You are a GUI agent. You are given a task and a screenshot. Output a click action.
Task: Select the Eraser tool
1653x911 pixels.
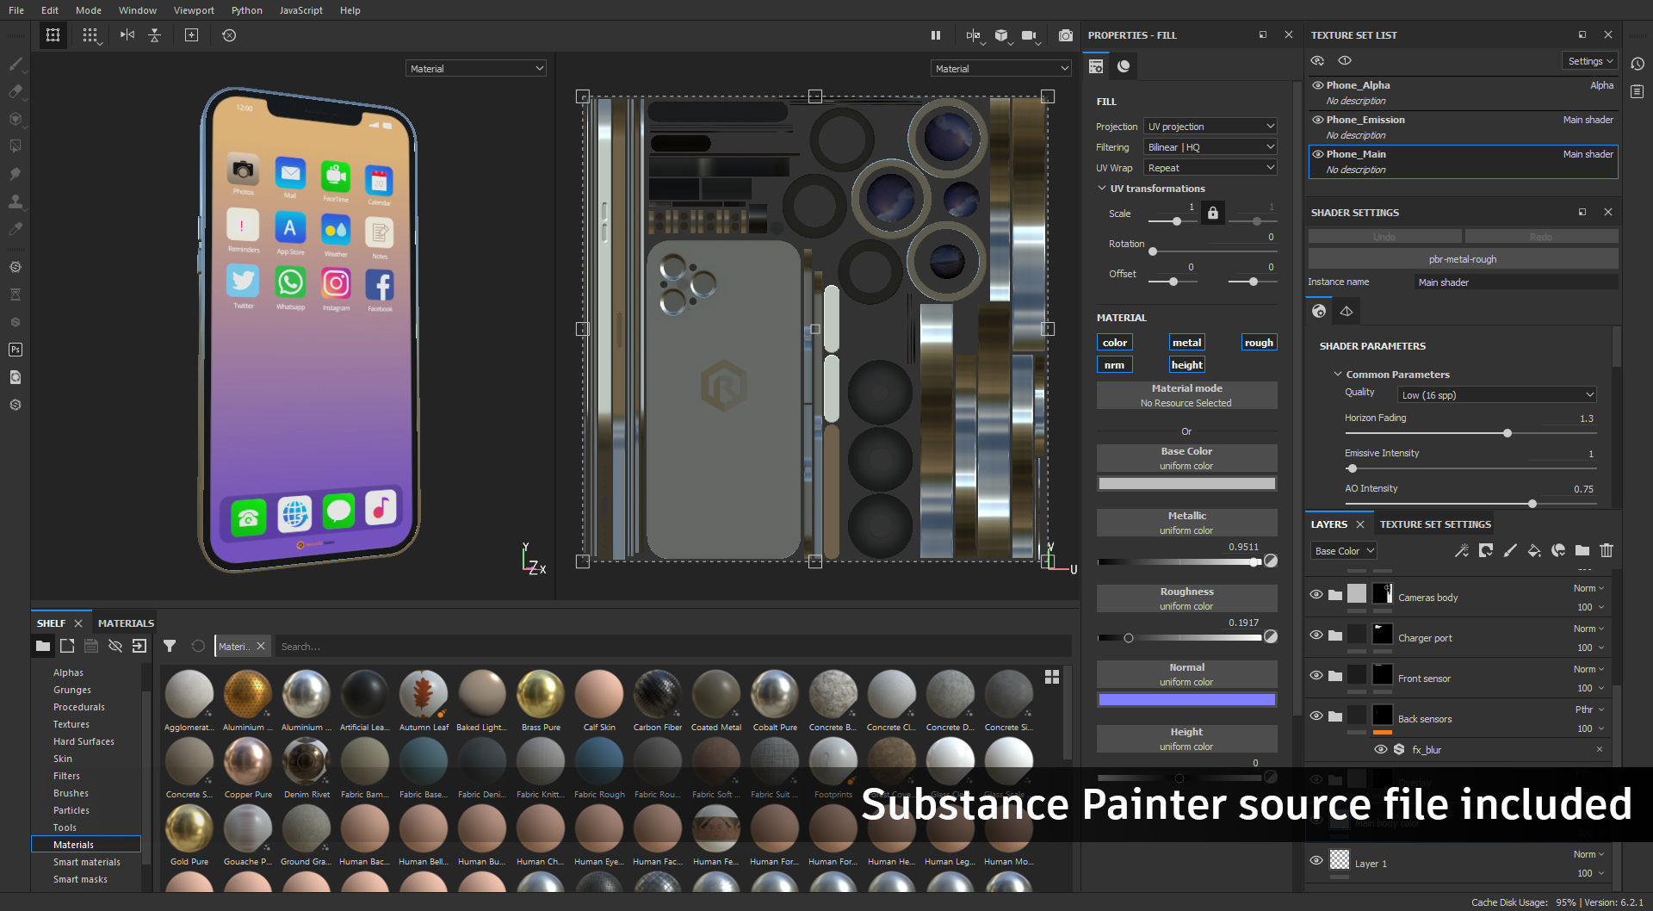tap(15, 91)
